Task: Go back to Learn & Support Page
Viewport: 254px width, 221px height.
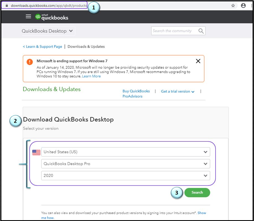Action: click(42, 47)
